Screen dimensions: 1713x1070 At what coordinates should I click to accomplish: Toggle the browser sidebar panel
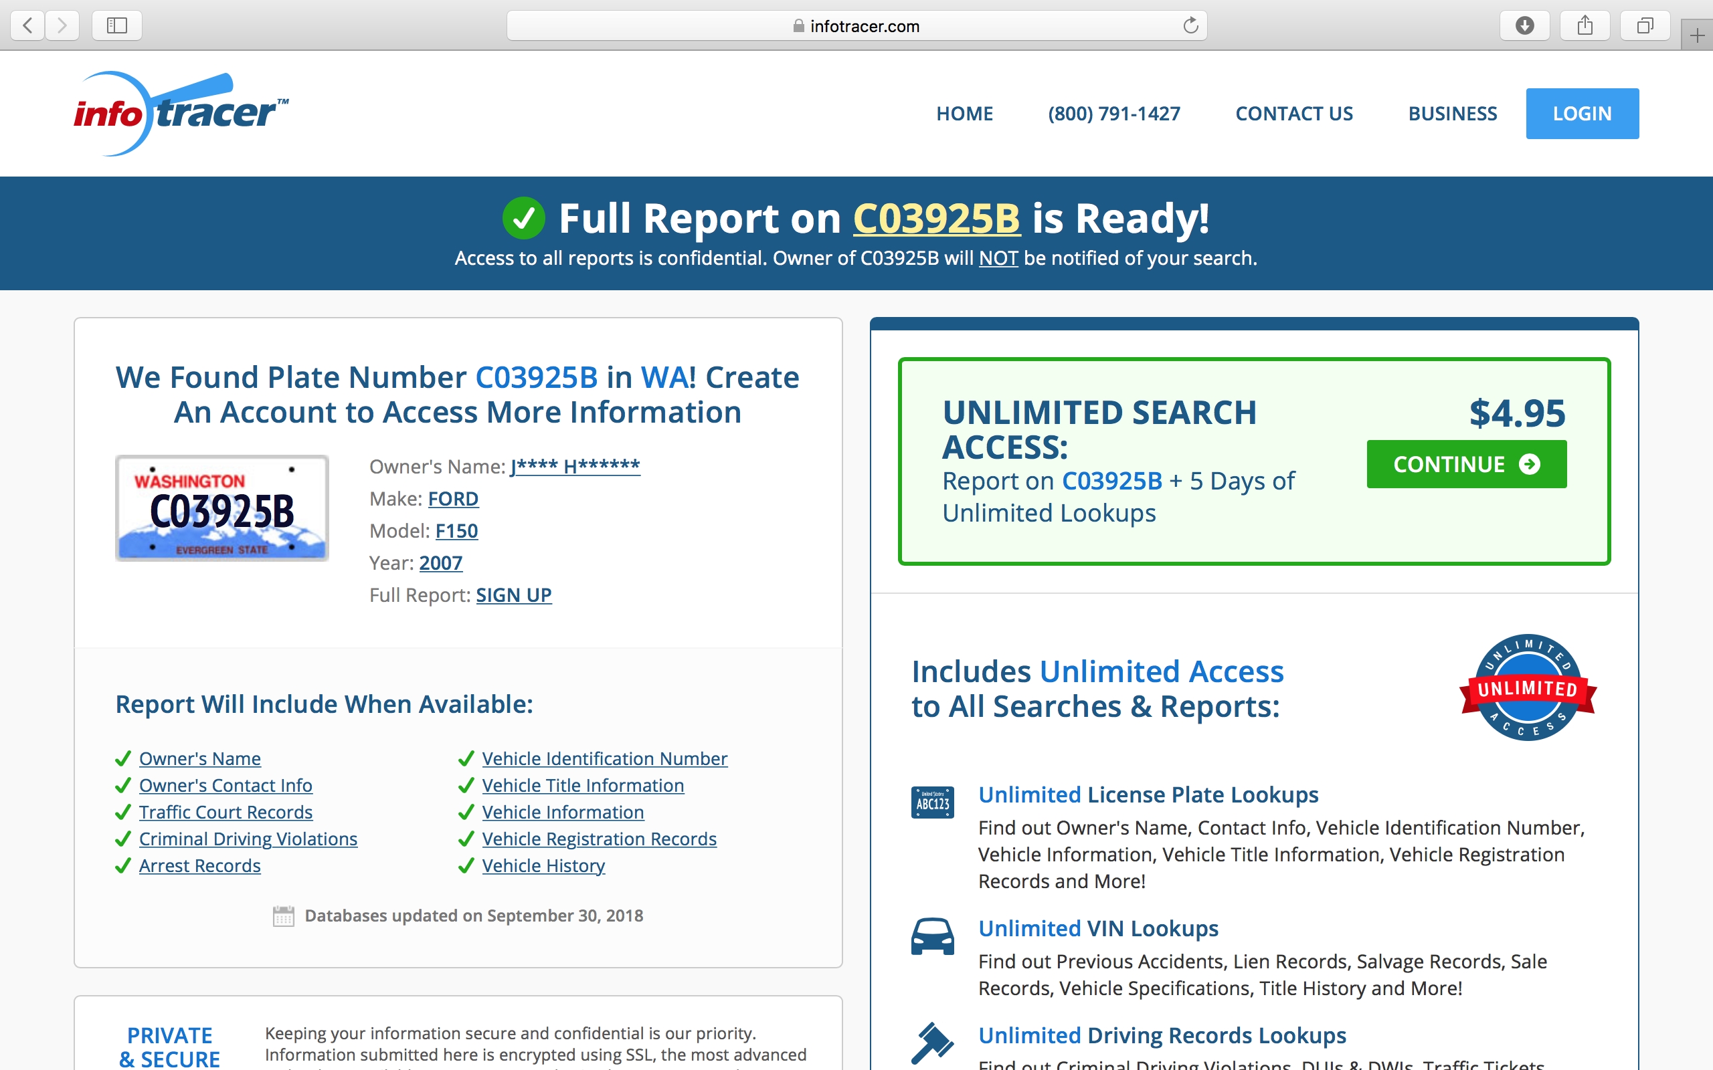(x=117, y=25)
